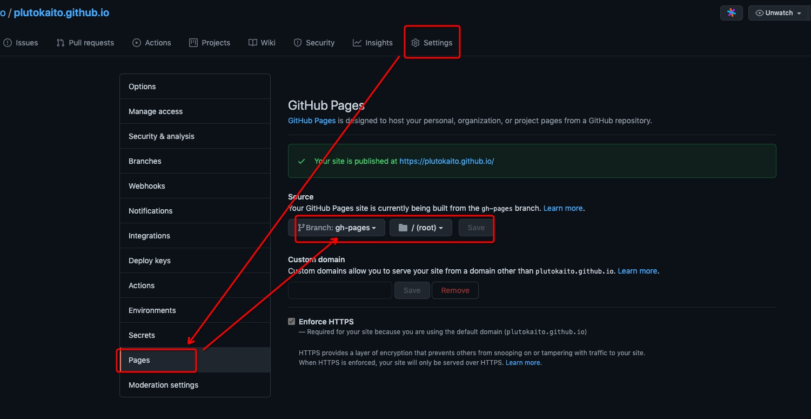Click the Remove custom domain button
Screen dimensions: 811x419
pyautogui.click(x=455, y=290)
